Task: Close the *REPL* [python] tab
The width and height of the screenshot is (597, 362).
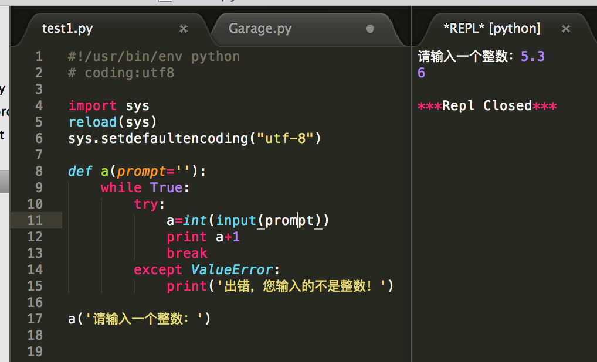Action: click(565, 29)
